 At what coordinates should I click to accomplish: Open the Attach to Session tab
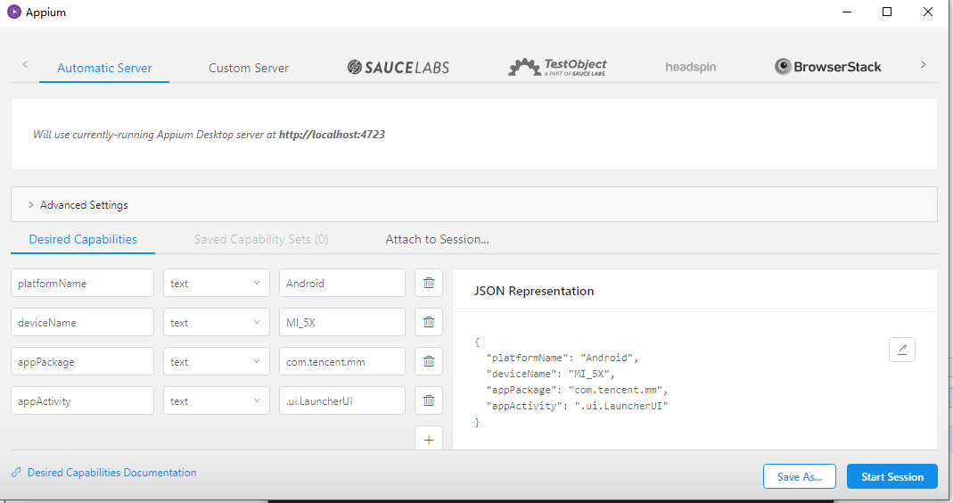pos(437,240)
